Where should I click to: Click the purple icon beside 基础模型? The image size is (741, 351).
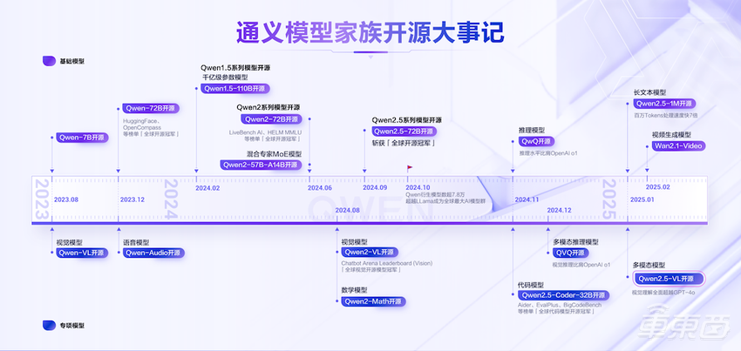point(49,62)
